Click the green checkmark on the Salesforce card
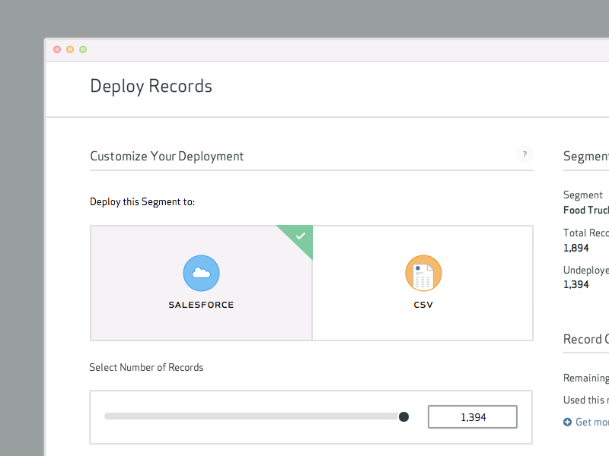This screenshot has width=609, height=456. (299, 236)
